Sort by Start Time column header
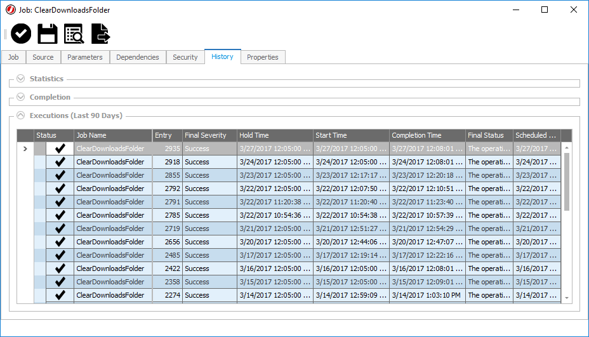 tap(351, 135)
